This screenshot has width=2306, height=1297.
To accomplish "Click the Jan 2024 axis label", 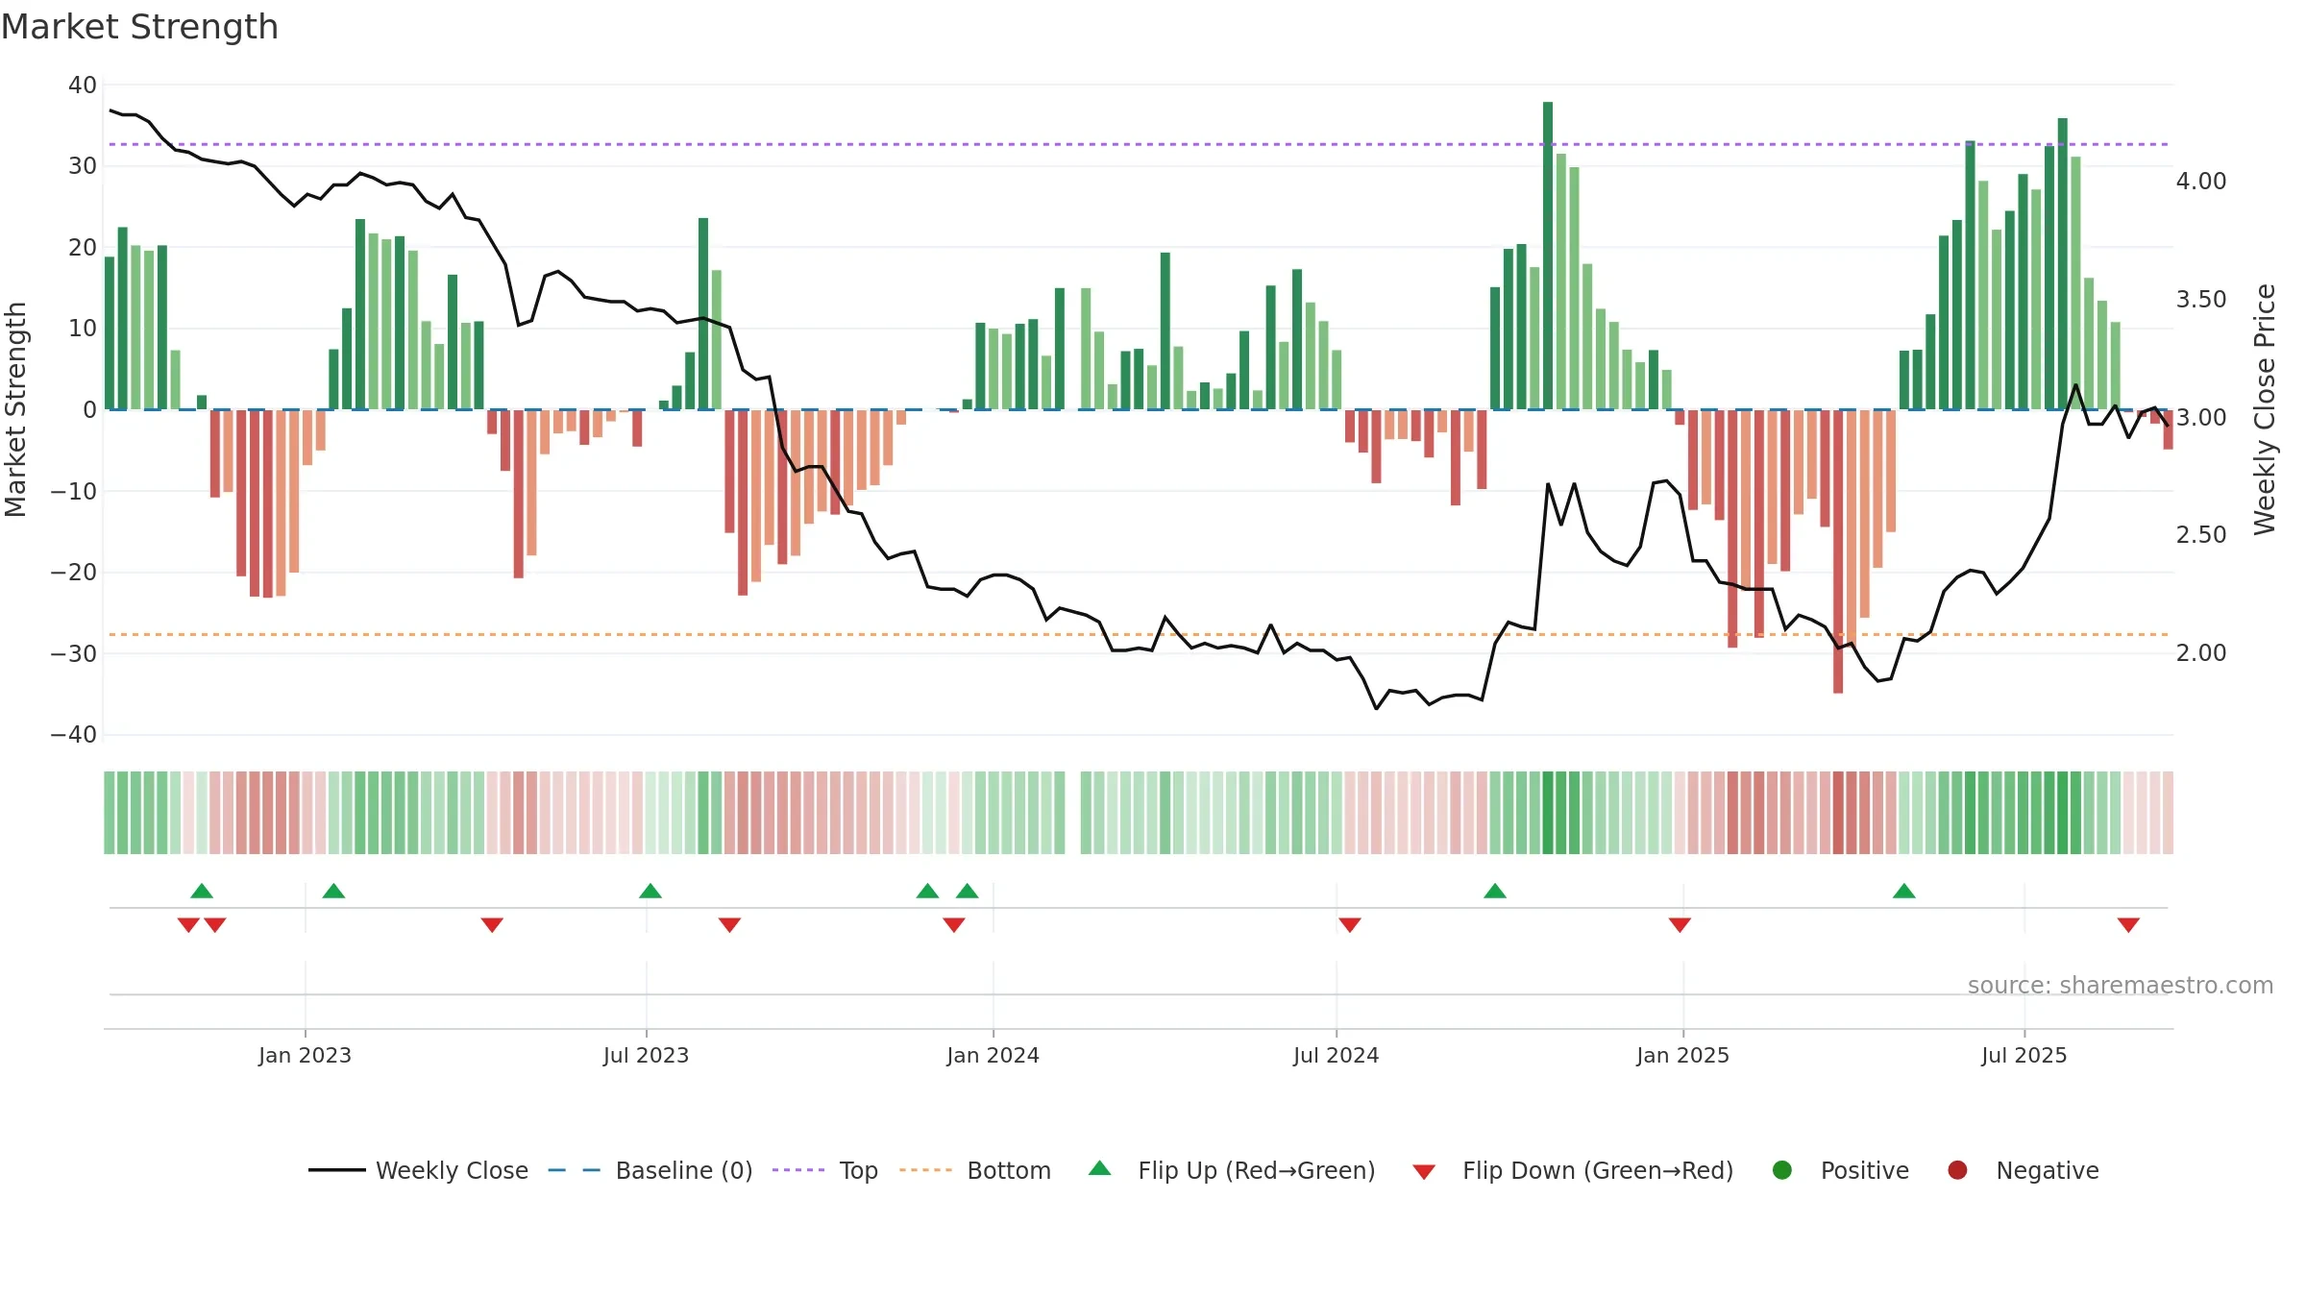I will pos(993,1056).
